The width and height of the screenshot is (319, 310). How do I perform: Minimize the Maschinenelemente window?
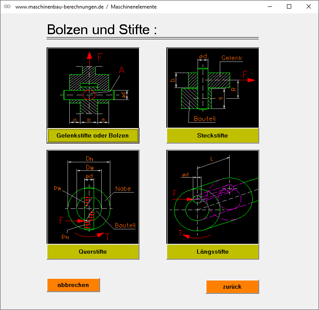point(269,7)
